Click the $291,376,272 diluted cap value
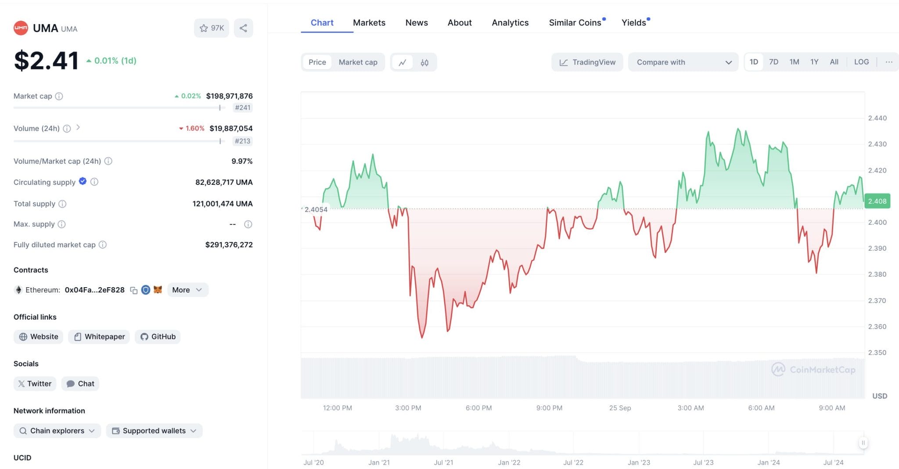 (x=229, y=245)
